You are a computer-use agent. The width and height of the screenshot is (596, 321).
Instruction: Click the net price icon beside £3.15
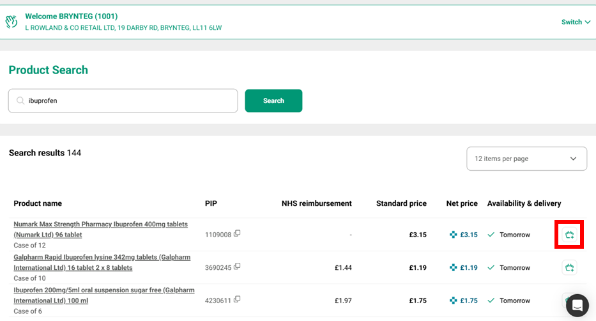click(x=454, y=235)
